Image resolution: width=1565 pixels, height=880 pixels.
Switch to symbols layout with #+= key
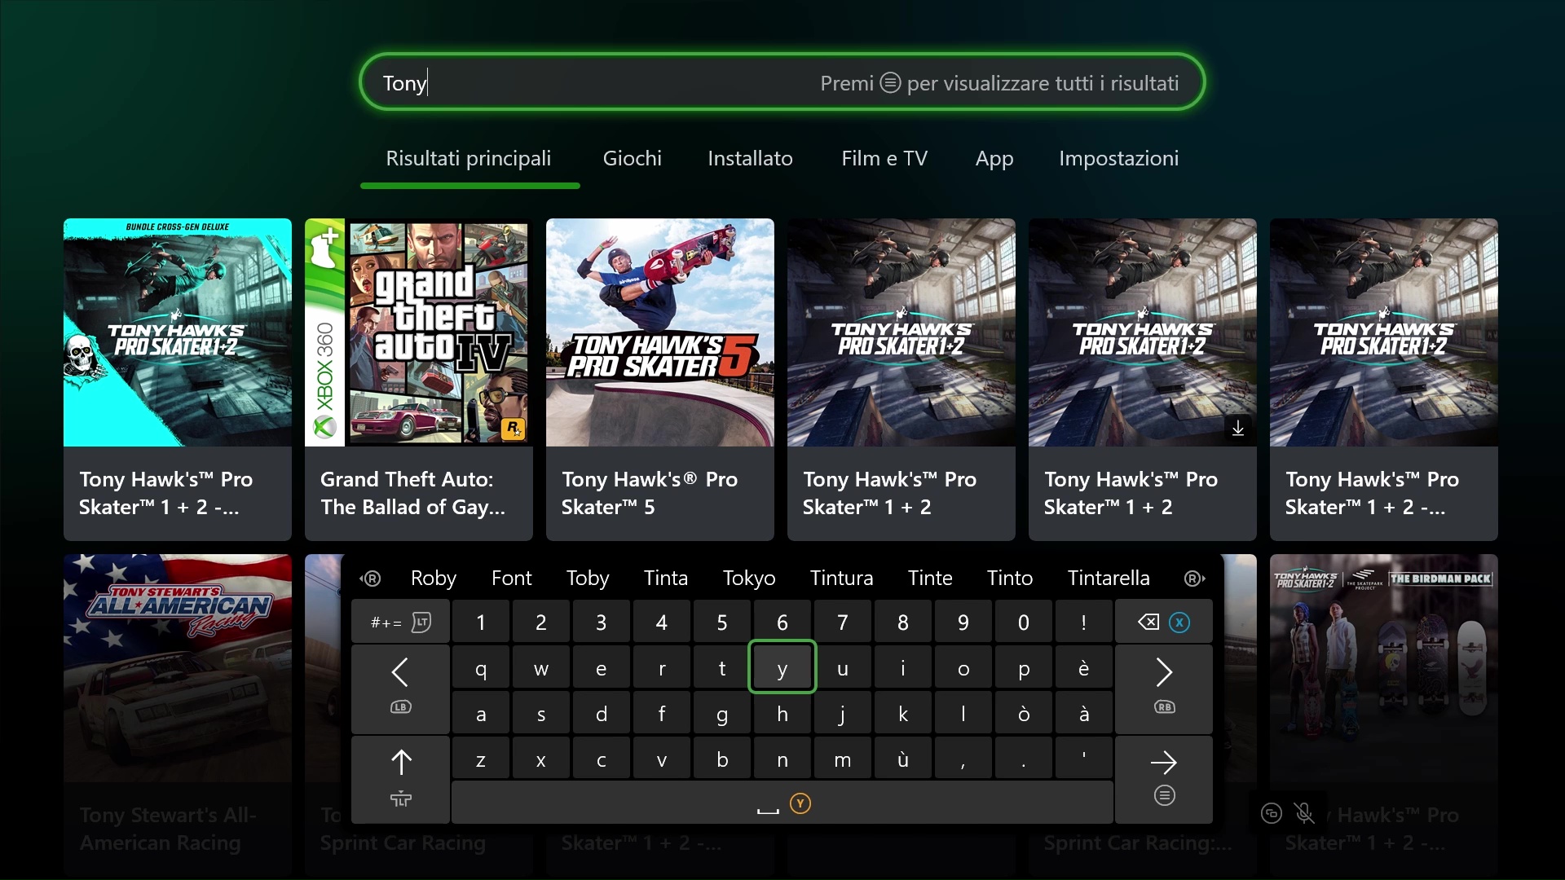(x=400, y=623)
